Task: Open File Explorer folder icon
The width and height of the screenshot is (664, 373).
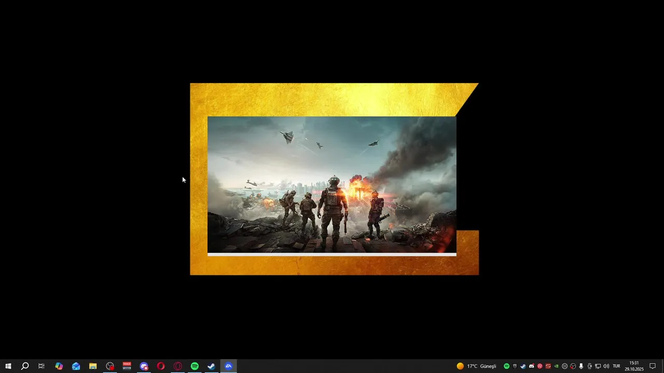Action: pyautogui.click(x=93, y=366)
